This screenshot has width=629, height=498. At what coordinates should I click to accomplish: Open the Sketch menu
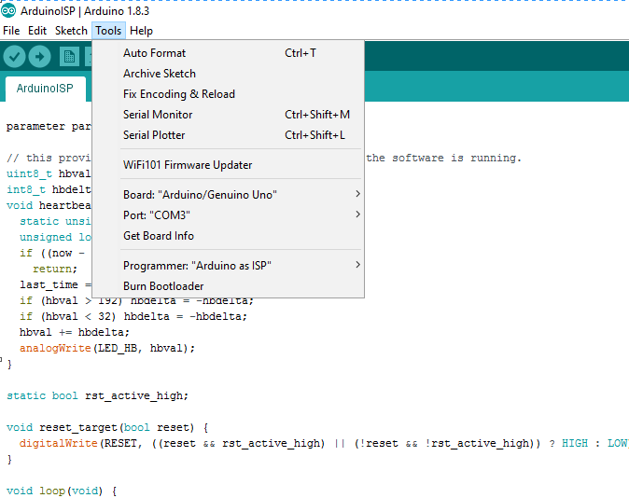[71, 31]
